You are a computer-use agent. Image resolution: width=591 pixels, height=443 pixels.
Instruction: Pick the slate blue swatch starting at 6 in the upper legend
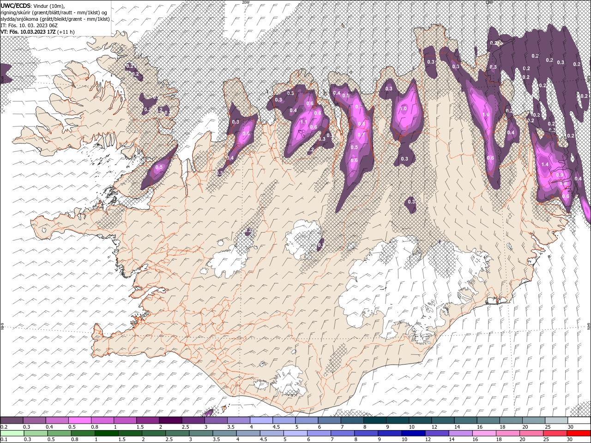pyautogui.click(x=329, y=420)
